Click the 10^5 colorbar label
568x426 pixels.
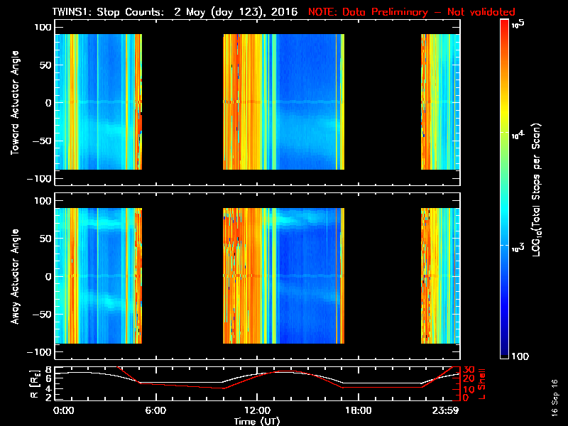(518, 23)
